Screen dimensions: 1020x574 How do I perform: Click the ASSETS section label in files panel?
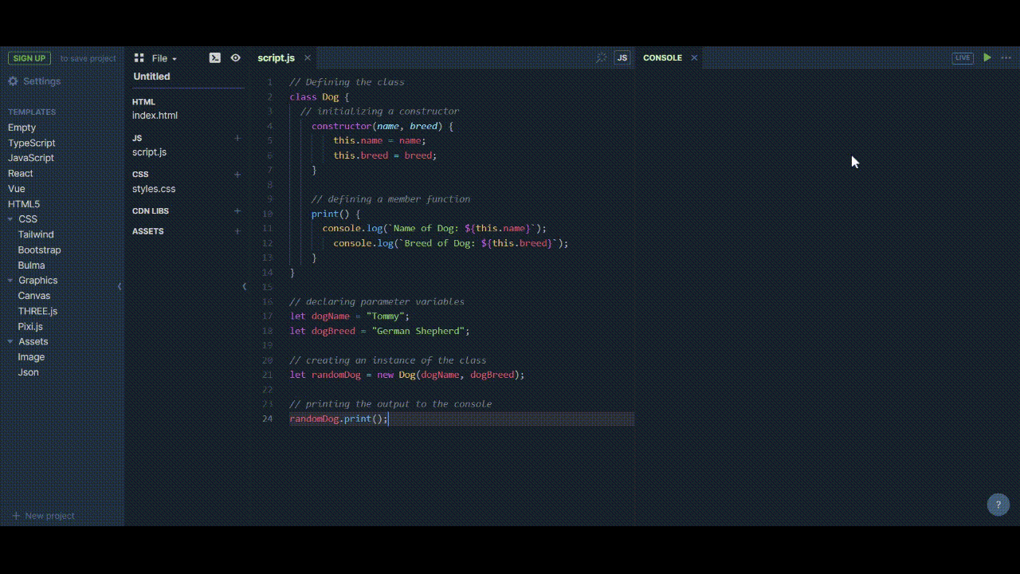point(148,231)
